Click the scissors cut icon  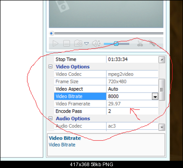tap(140, 44)
